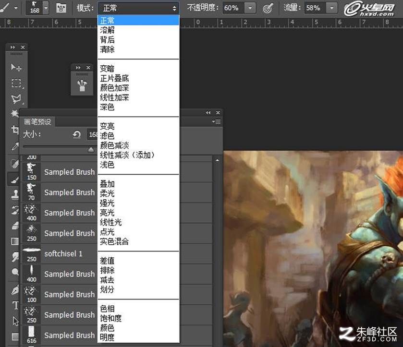The width and height of the screenshot is (403, 347).
Task: Enable airbrush mode icon
Action: point(268,9)
